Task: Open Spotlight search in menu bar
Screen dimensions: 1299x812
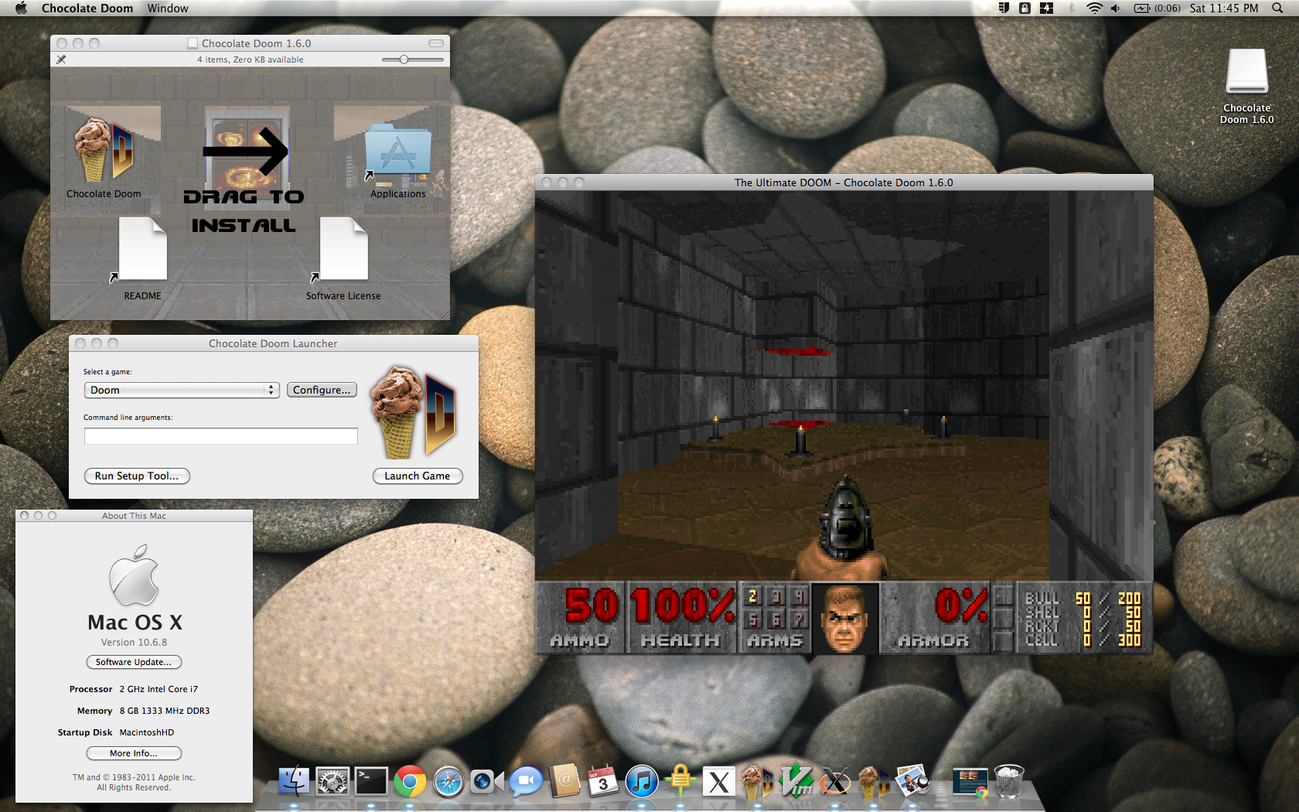Action: tap(1277, 9)
